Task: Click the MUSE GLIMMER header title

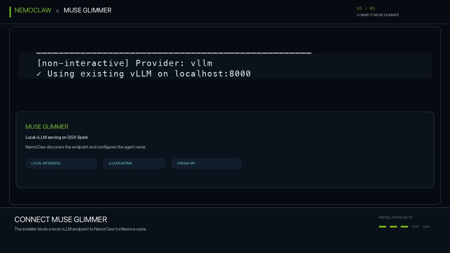Action: click(88, 11)
